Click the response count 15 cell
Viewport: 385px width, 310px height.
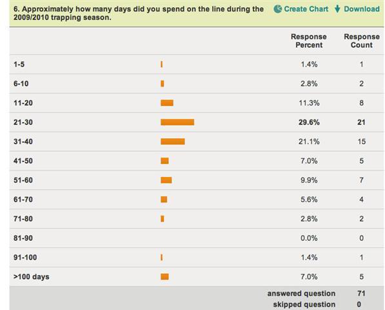pos(361,141)
